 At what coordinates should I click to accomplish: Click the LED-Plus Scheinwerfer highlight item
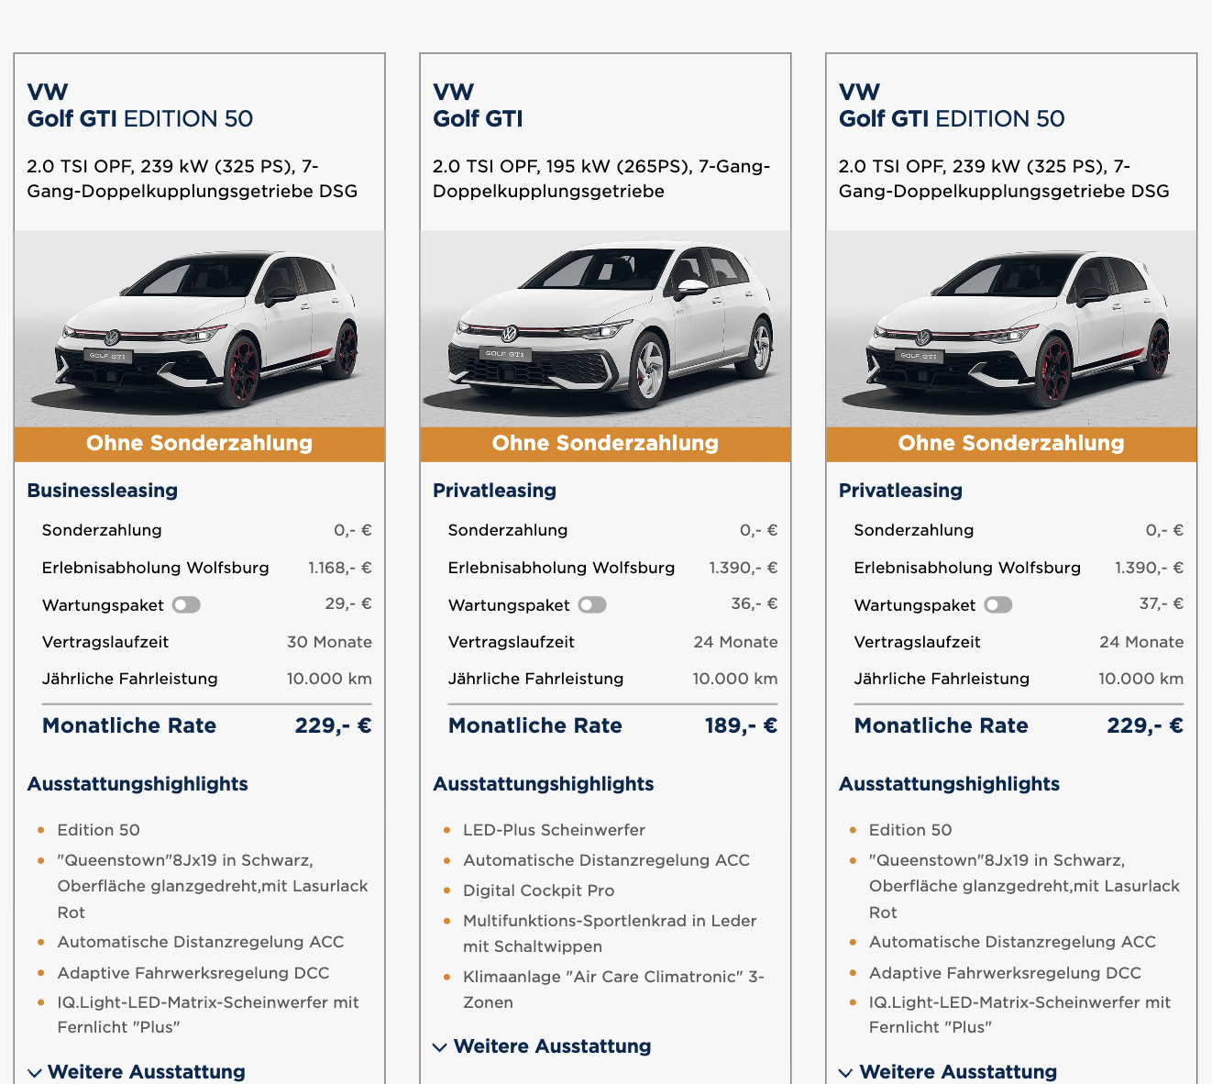pyautogui.click(x=554, y=830)
